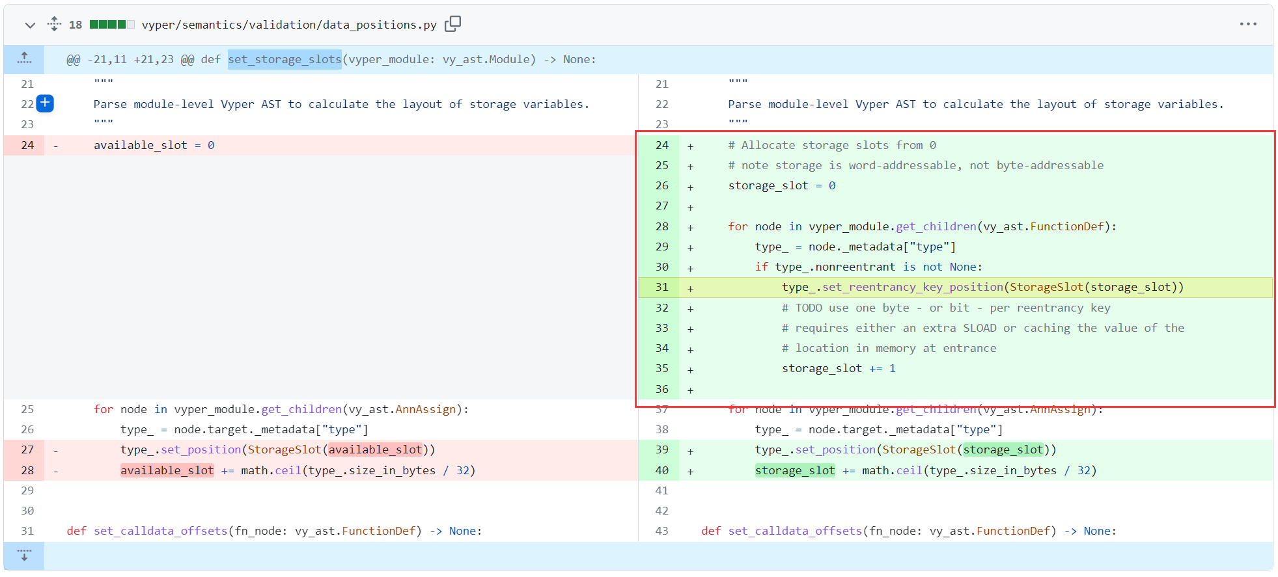Image resolution: width=1278 pixels, height=577 pixels.
Task: Click the green diffstat squares
Action: click(112, 25)
